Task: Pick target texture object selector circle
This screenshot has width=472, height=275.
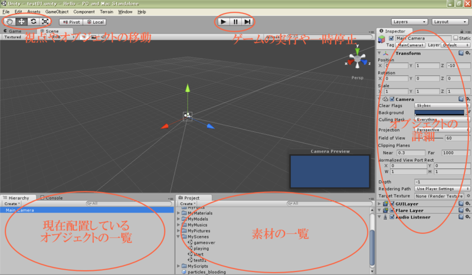Action: click(468, 196)
